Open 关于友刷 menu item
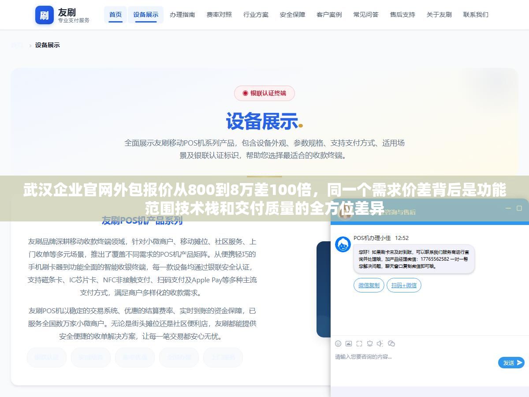 pyautogui.click(x=439, y=15)
